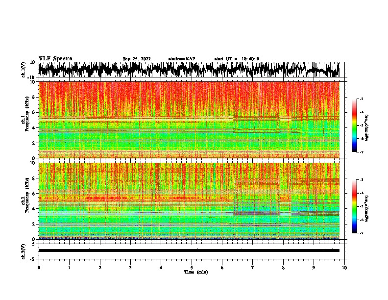
Task: Click the "4" kHz tick on ch.2 frequency axis
Action: pos(35,209)
